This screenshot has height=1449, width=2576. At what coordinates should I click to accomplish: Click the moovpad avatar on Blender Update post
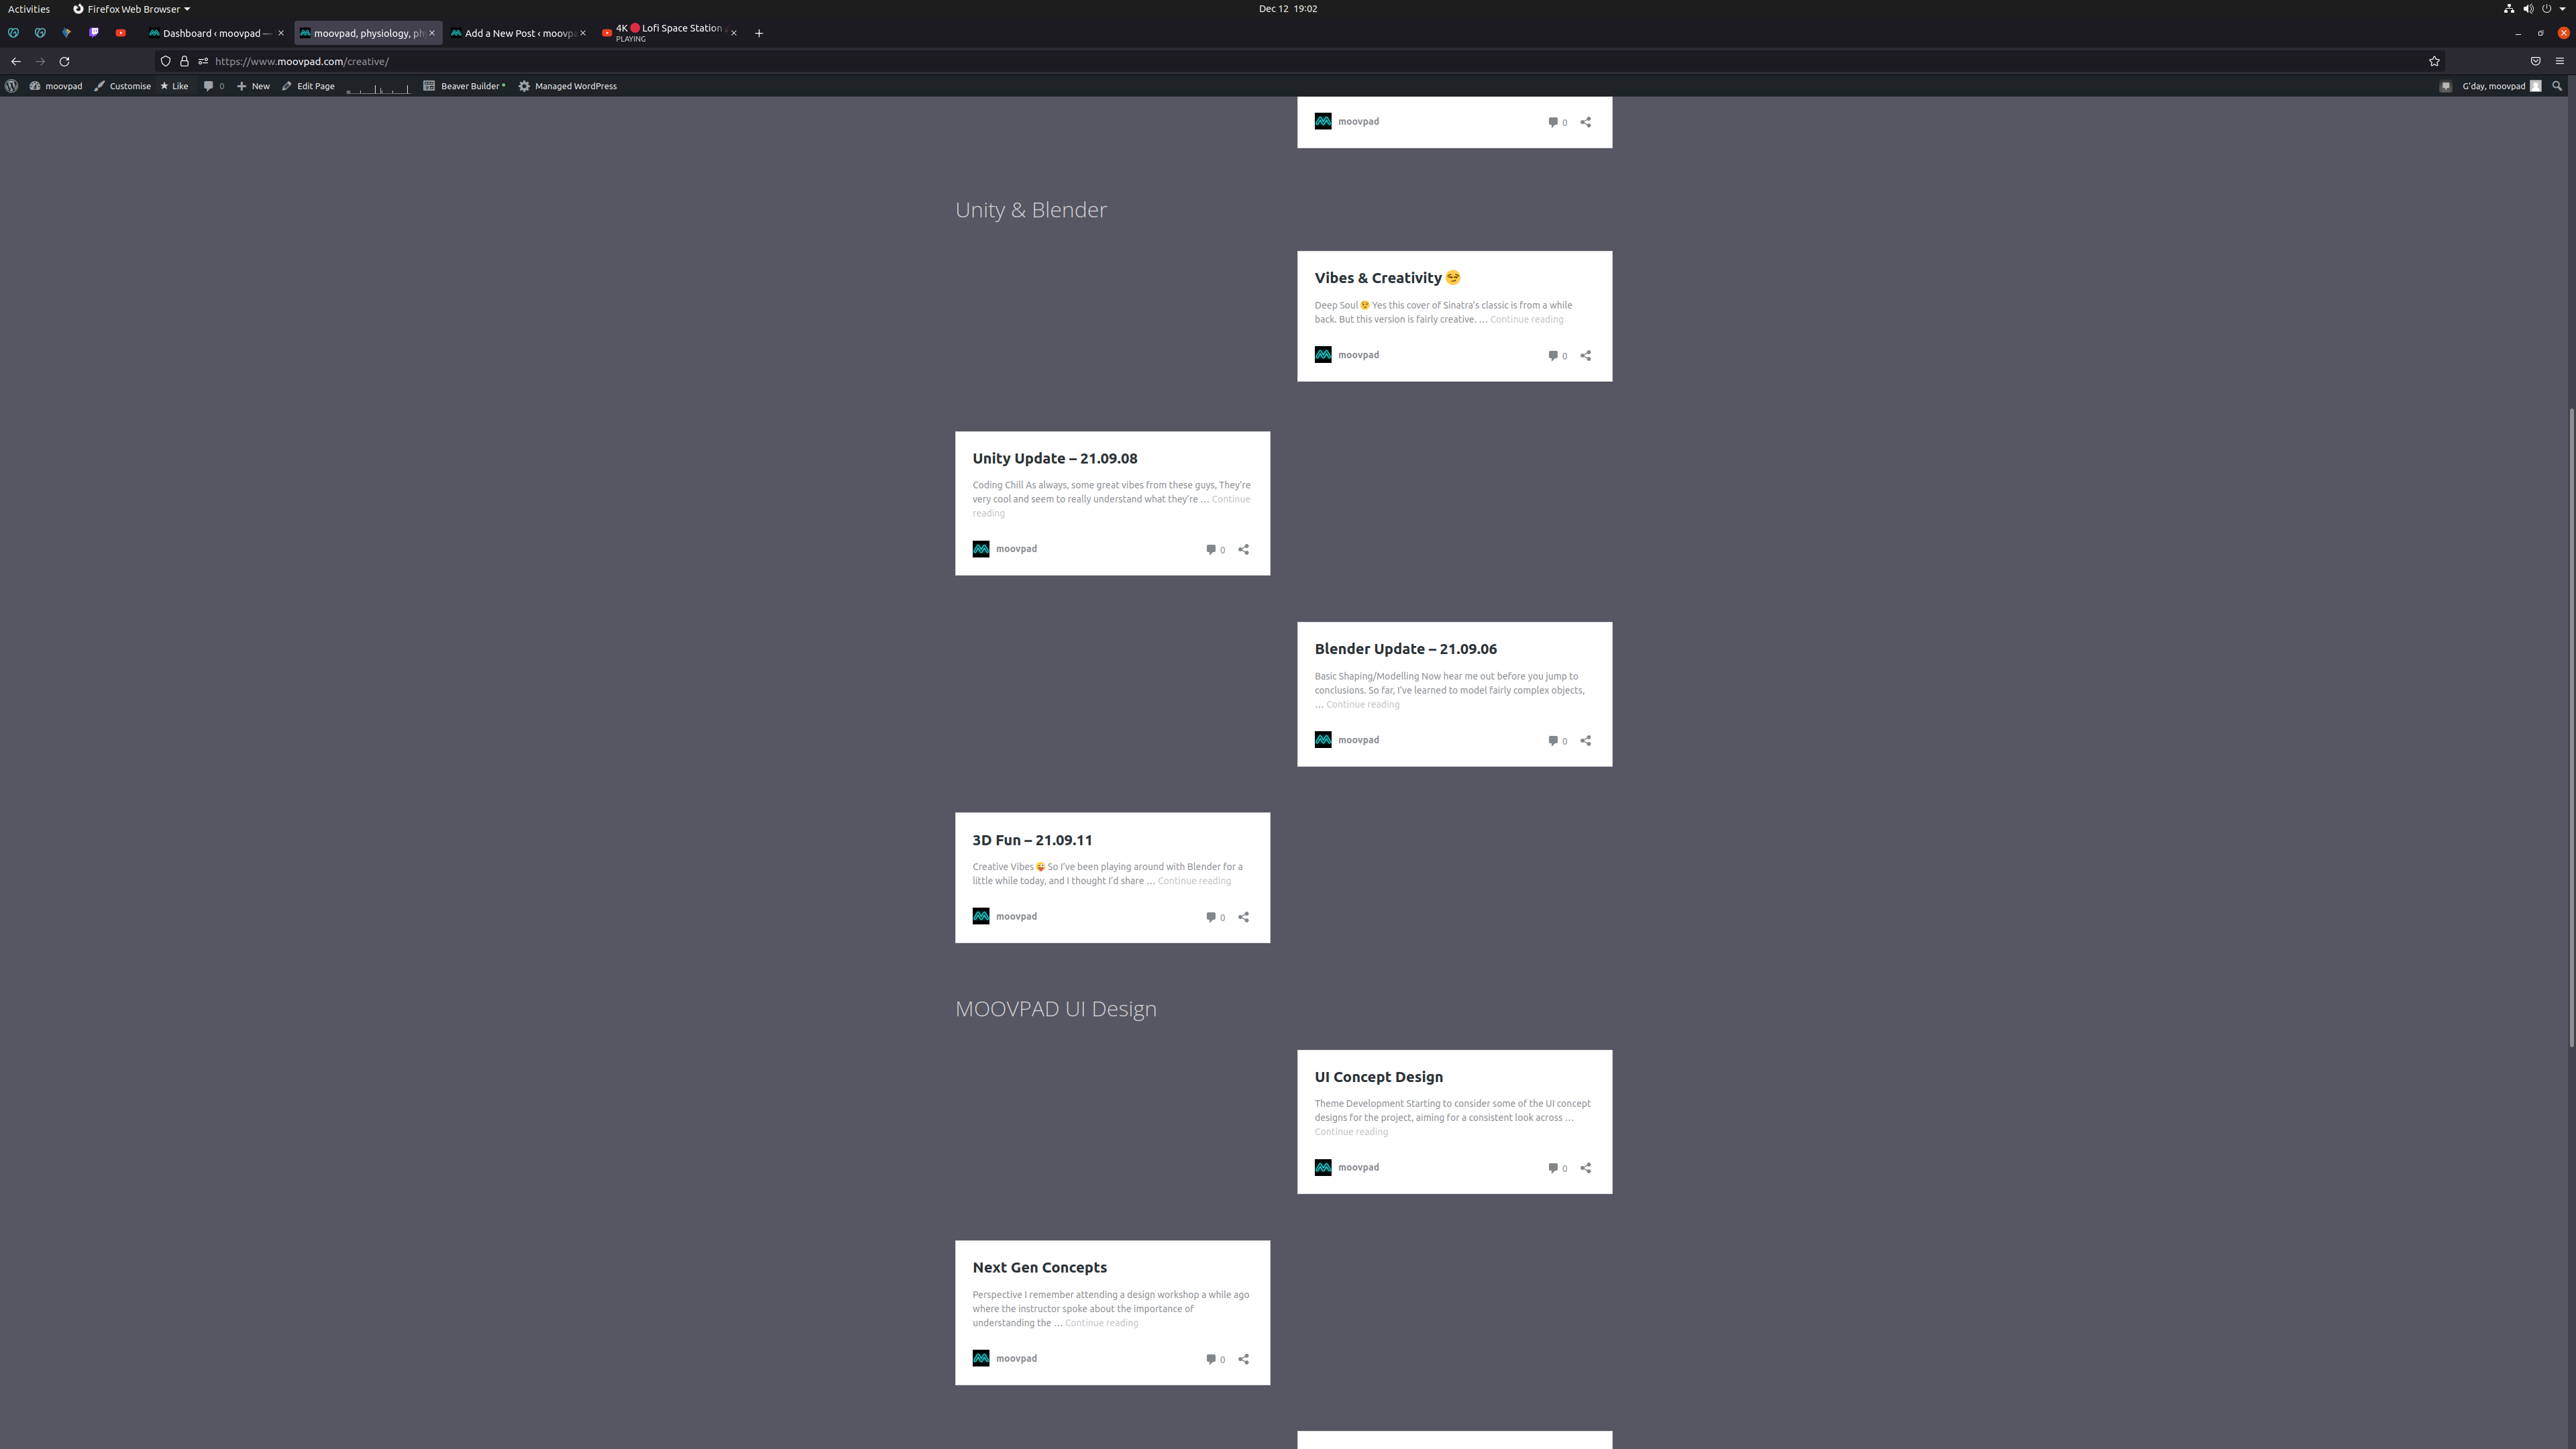point(1324,739)
